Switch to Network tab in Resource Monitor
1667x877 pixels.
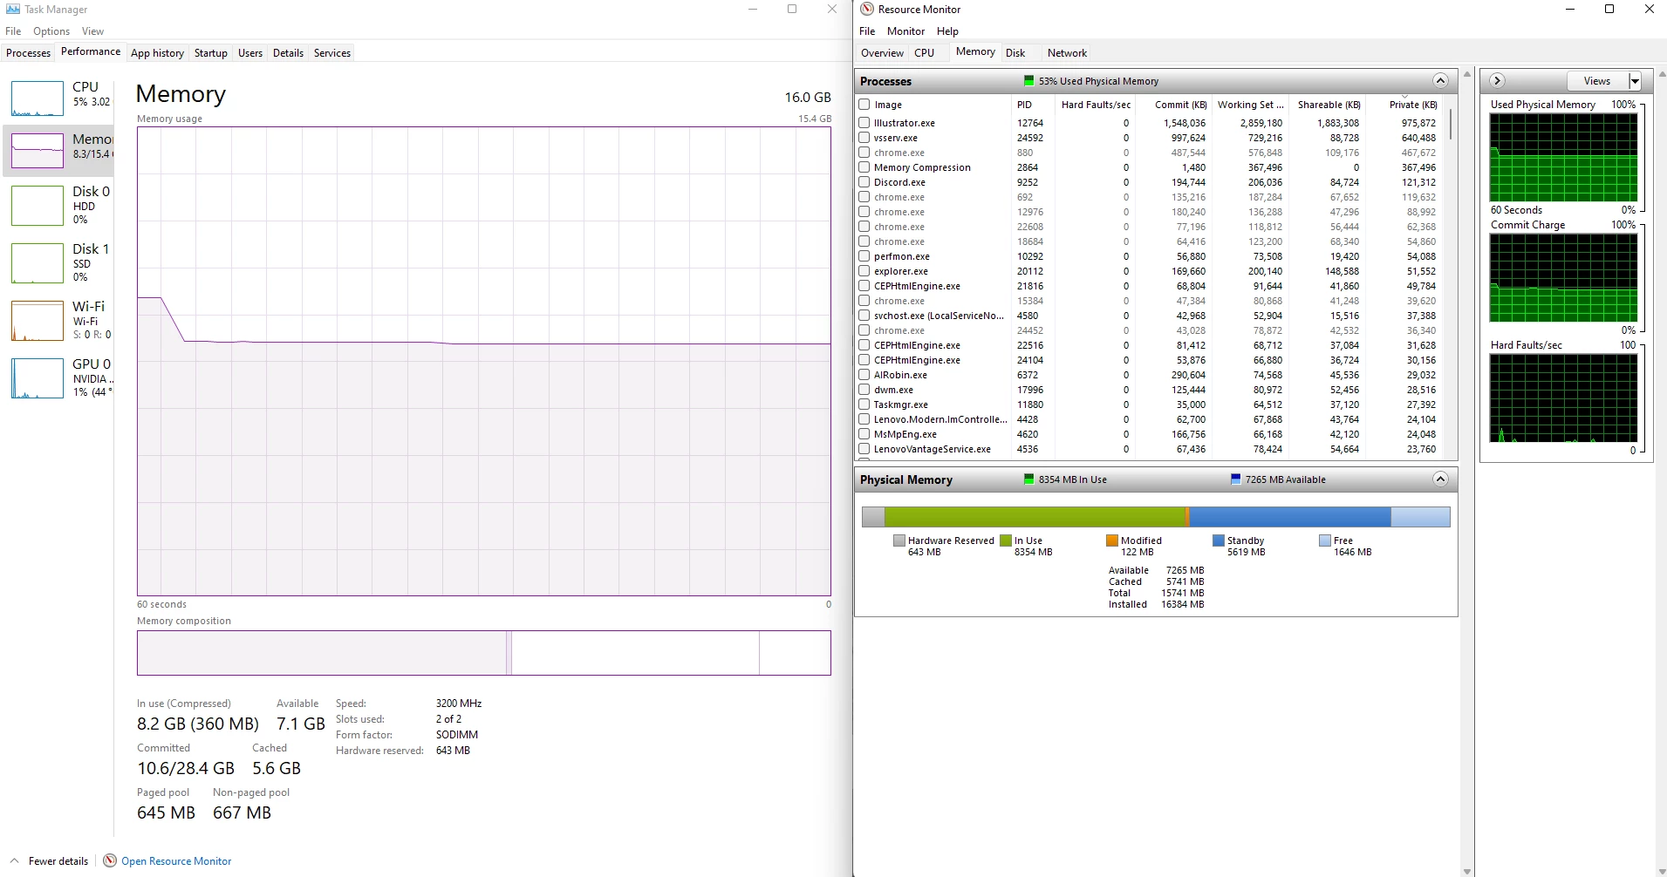coord(1067,53)
